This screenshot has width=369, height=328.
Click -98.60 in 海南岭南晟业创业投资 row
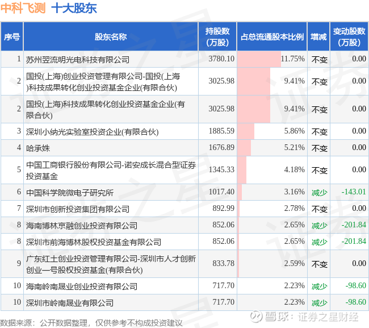[x=355, y=285]
